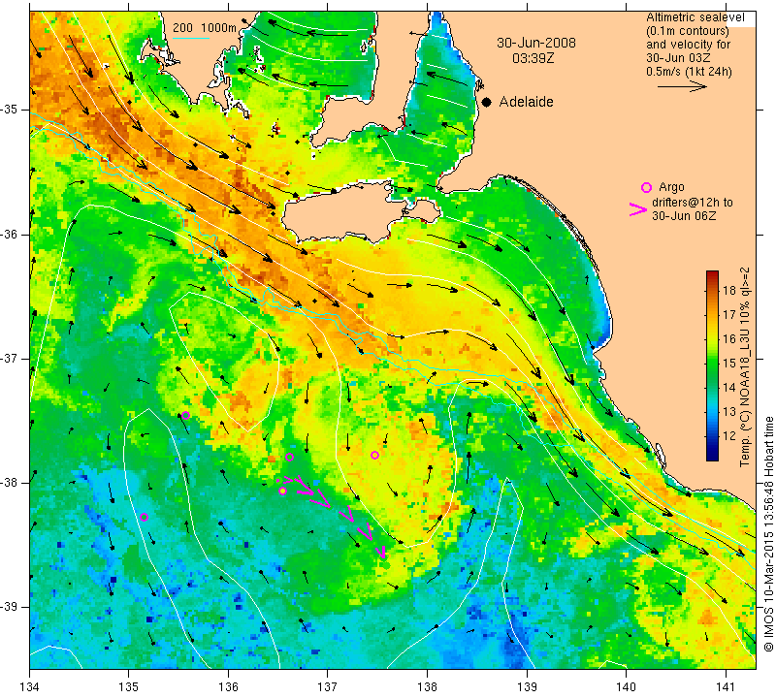
Task: Click the 0.5m/s velocity scale arrow
Action: point(682,86)
